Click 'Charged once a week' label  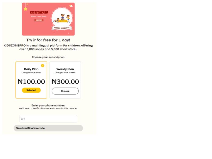click(65, 73)
